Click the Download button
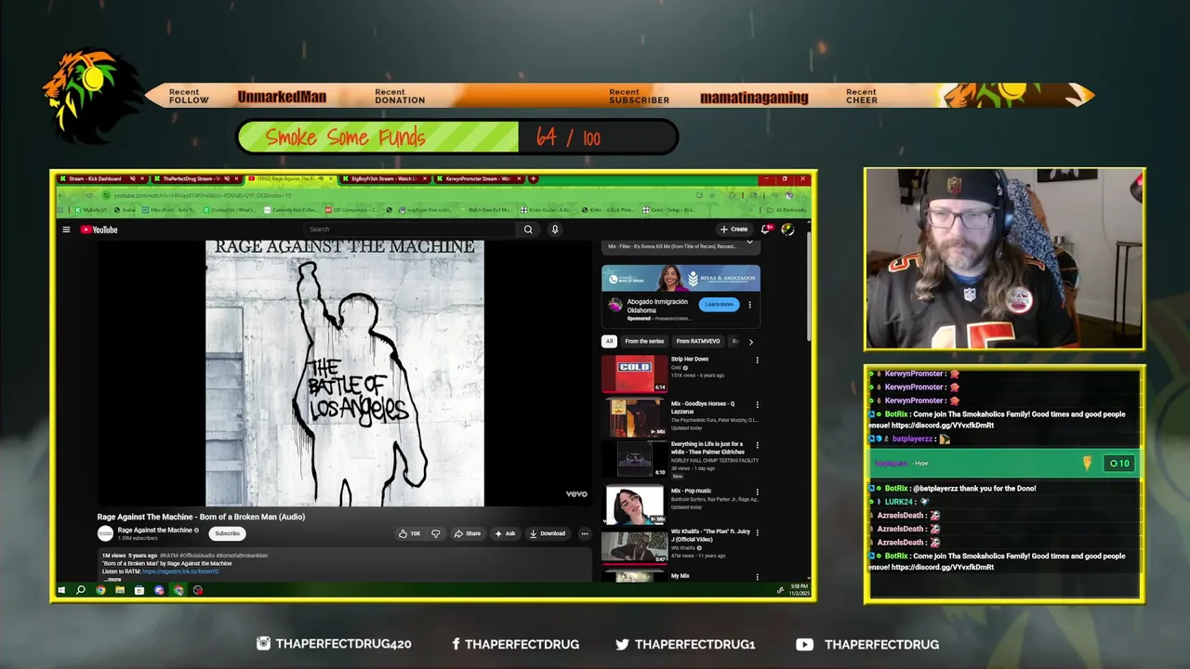 tap(547, 533)
